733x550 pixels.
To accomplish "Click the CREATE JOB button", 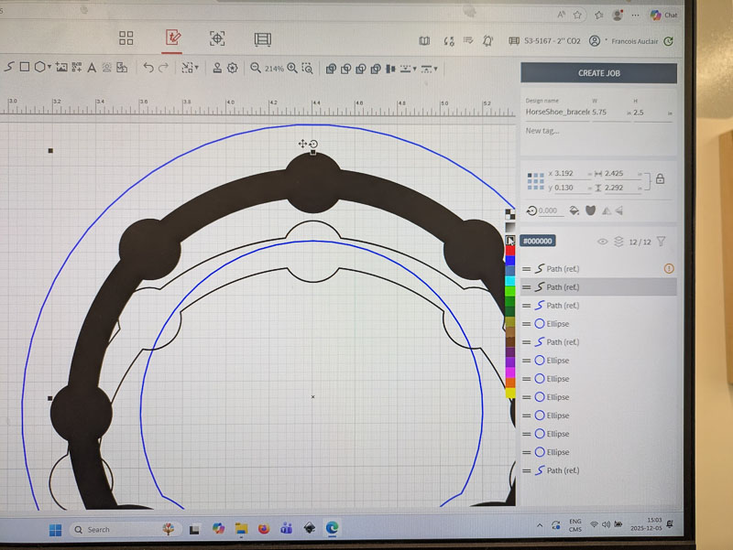I will click(x=598, y=73).
